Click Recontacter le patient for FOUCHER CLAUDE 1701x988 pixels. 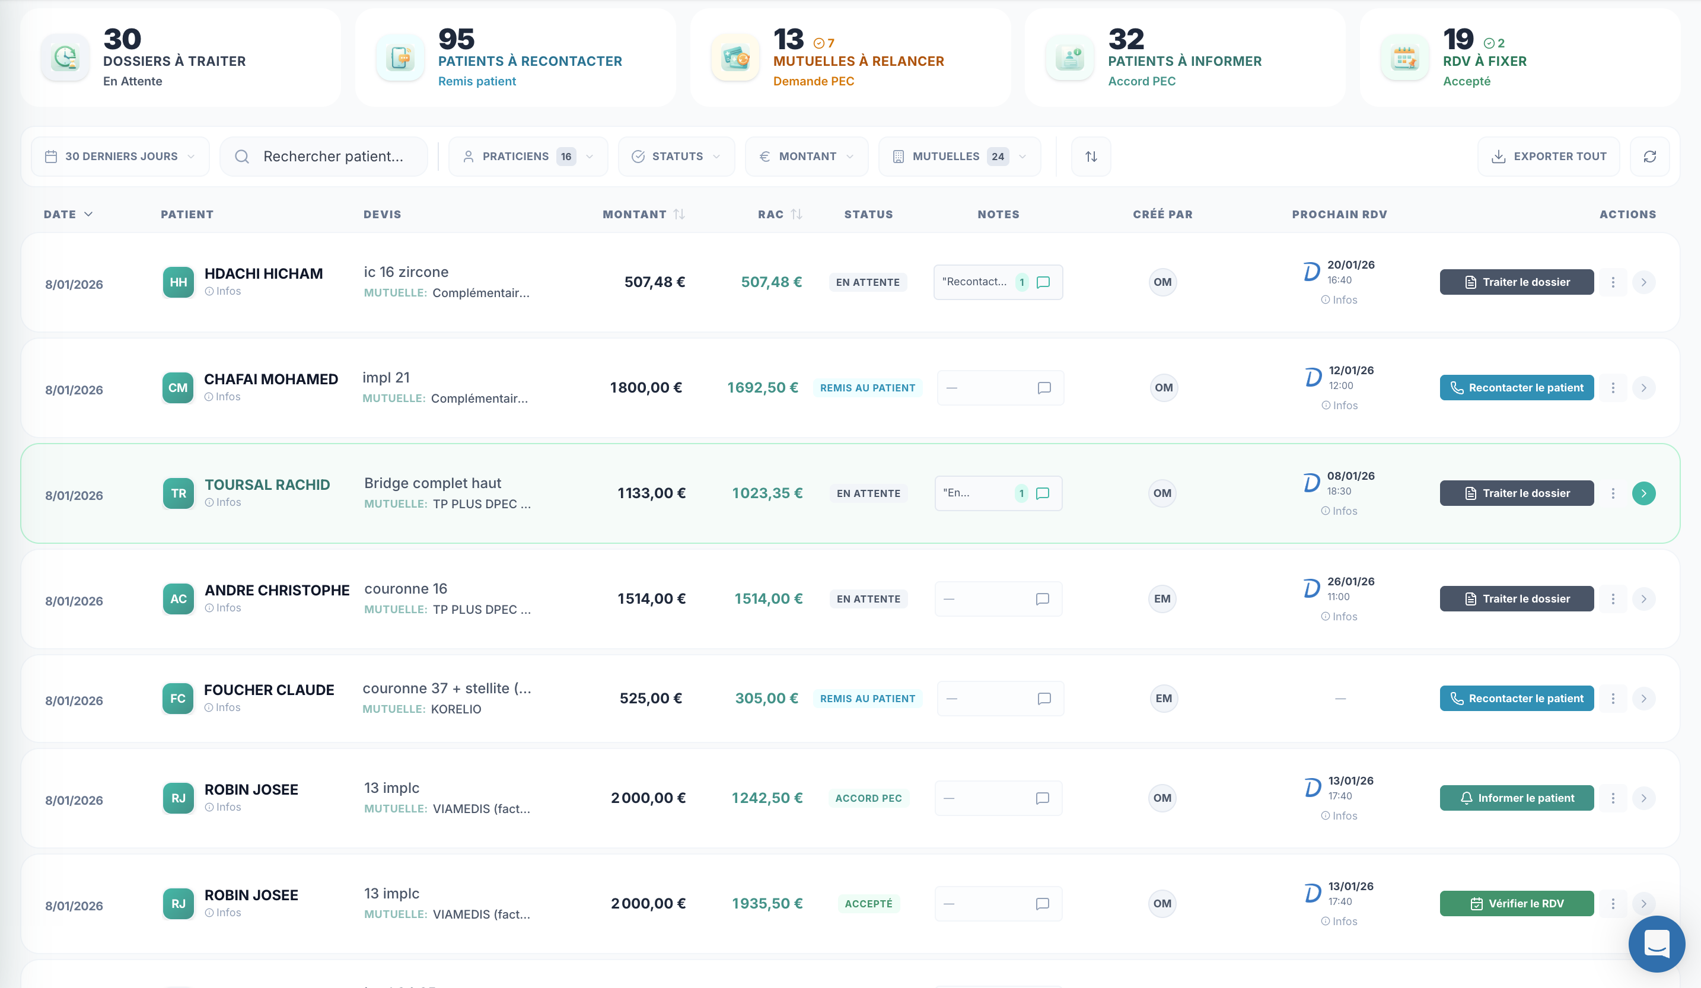1517,699
